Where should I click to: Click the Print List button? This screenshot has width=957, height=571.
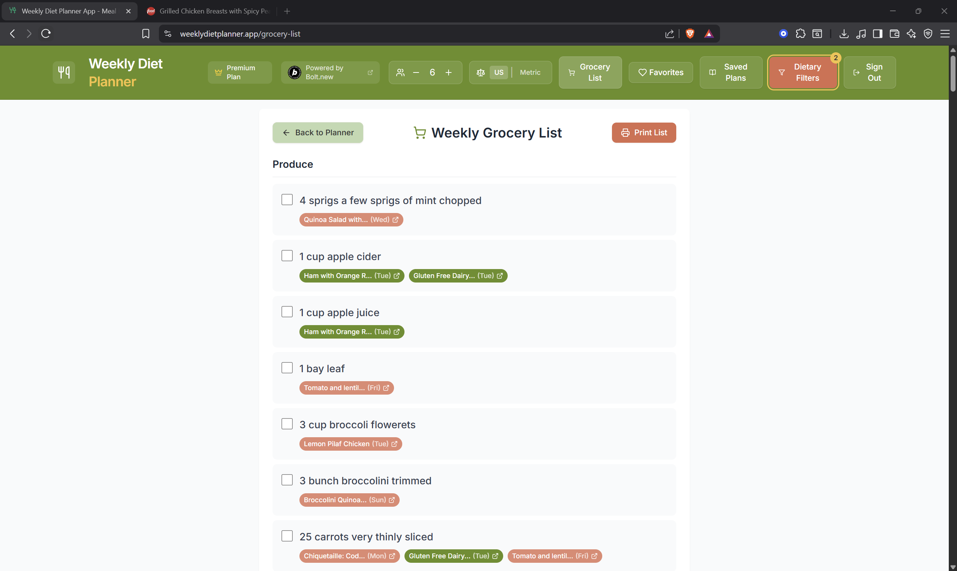click(x=643, y=133)
